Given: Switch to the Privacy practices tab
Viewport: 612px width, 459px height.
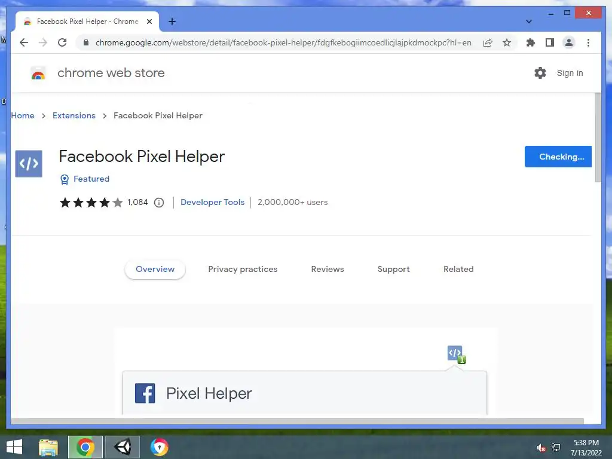Looking at the screenshot, I should pyautogui.click(x=243, y=270).
